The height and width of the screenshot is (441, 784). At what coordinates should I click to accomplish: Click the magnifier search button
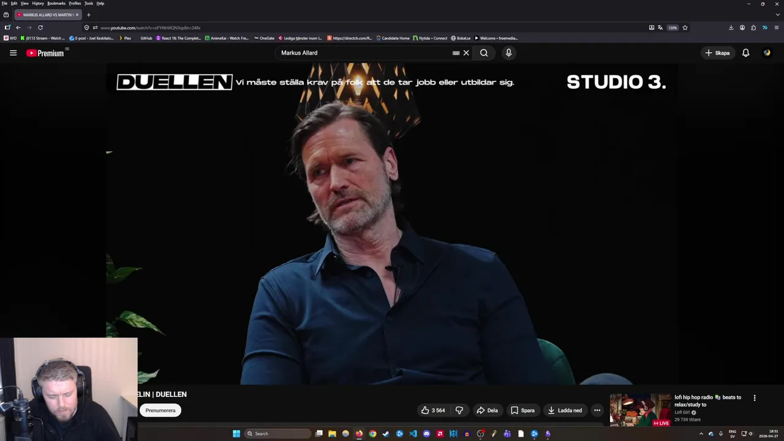[x=484, y=53]
